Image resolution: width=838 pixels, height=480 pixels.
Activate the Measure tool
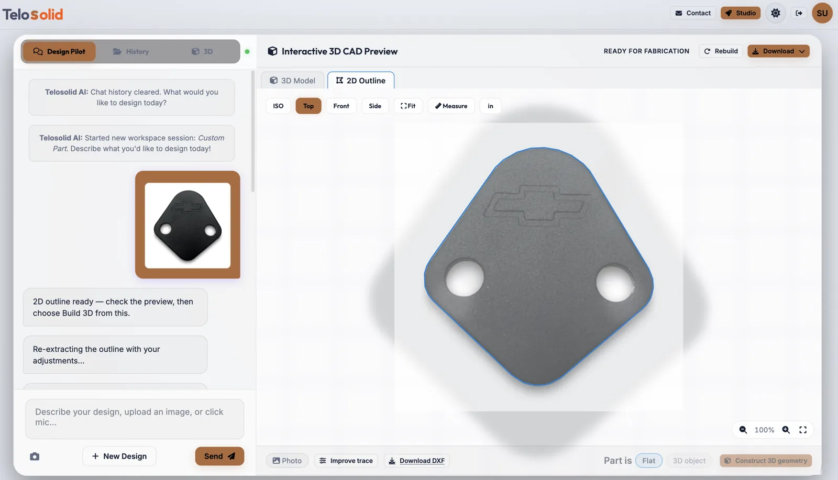pos(451,106)
